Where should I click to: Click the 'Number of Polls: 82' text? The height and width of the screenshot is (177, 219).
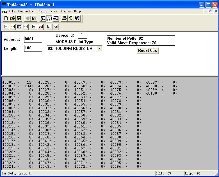125,38
